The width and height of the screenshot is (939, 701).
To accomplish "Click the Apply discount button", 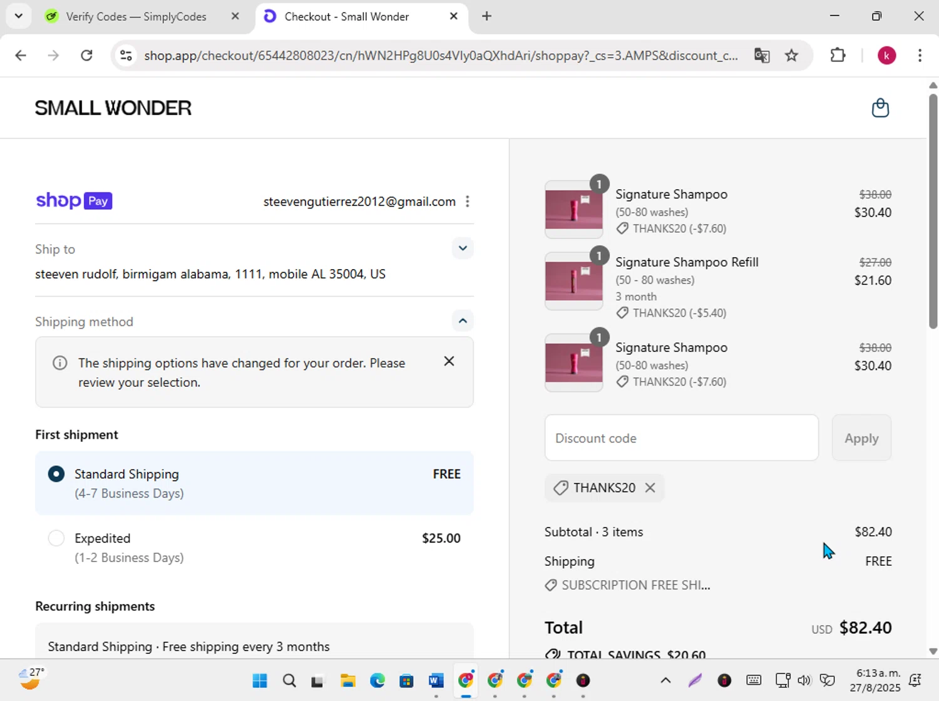I will pyautogui.click(x=861, y=438).
